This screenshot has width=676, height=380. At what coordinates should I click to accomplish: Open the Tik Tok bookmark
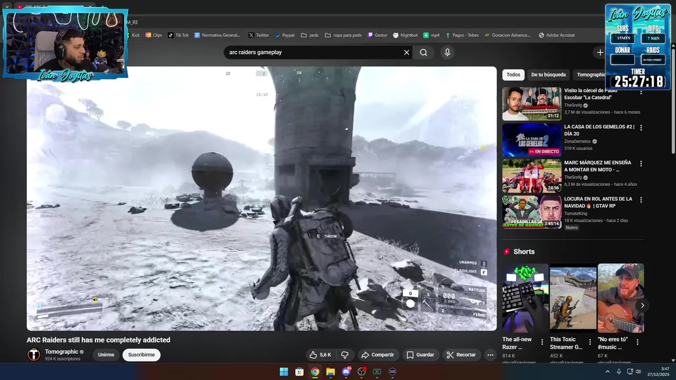[x=178, y=35]
